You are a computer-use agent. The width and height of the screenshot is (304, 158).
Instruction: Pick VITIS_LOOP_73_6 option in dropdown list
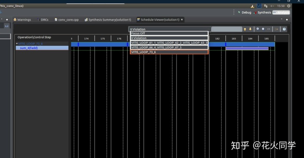[169, 52]
